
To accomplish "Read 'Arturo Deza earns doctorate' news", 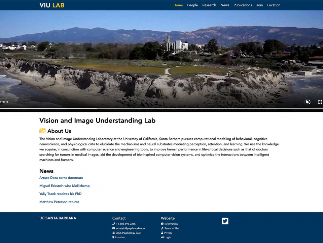I will click(61, 178).
